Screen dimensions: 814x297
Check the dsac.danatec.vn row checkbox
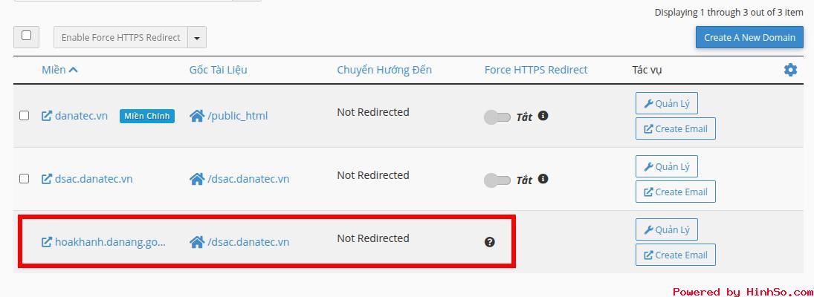point(24,179)
